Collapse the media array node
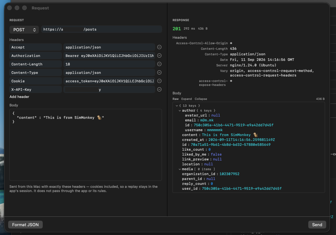 tap(179, 169)
